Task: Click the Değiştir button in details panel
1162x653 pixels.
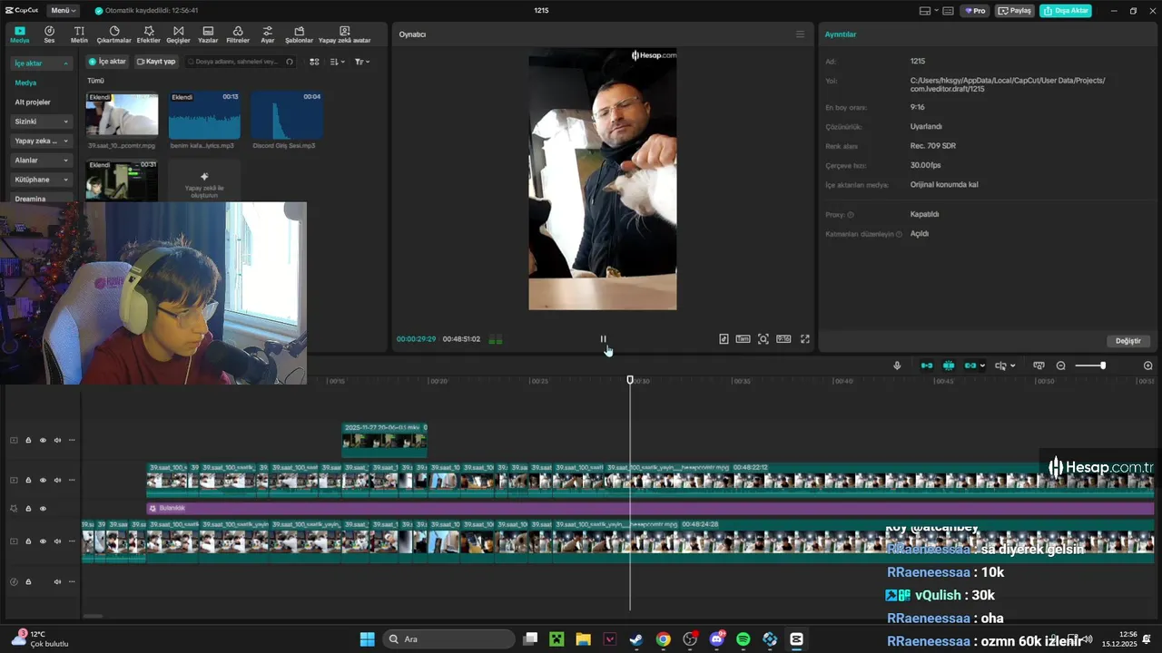Action: tap(1128, 341)
